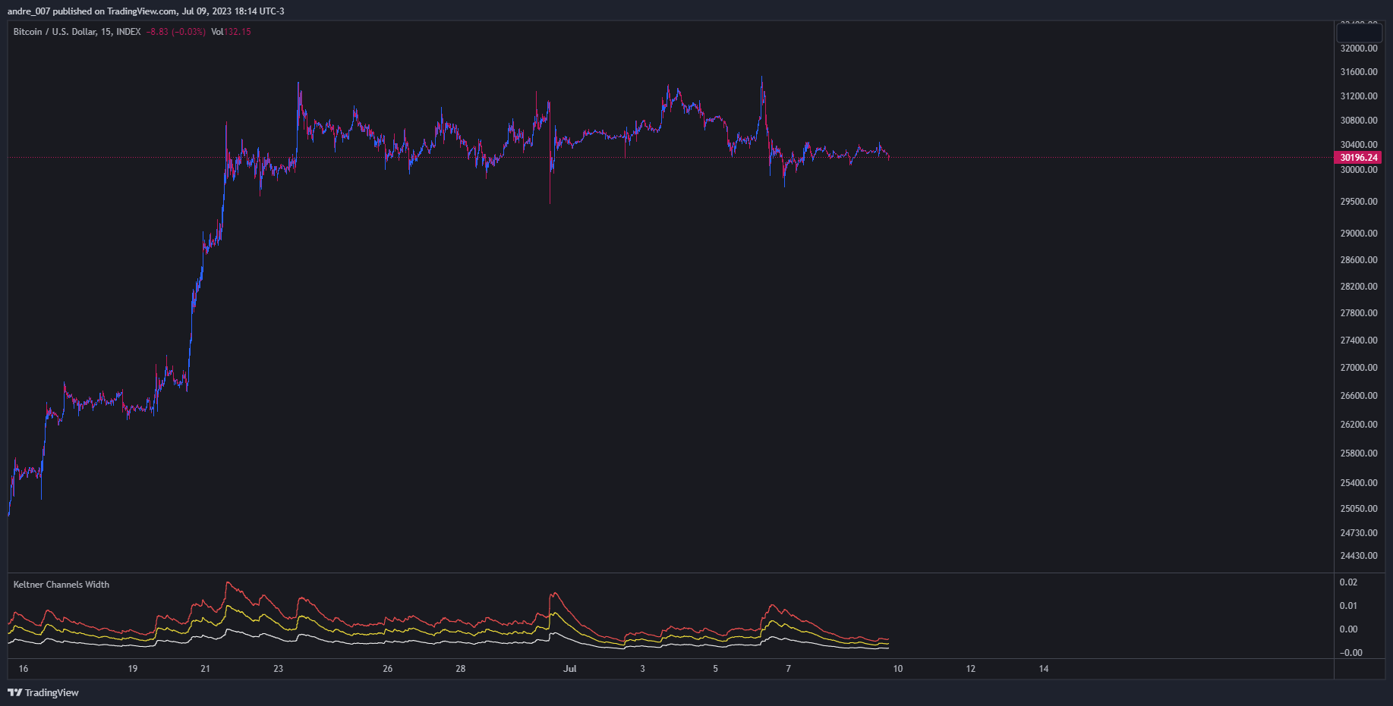
Task: Click the 32000.00 price axis label
Action: [x=1359, y=49]
